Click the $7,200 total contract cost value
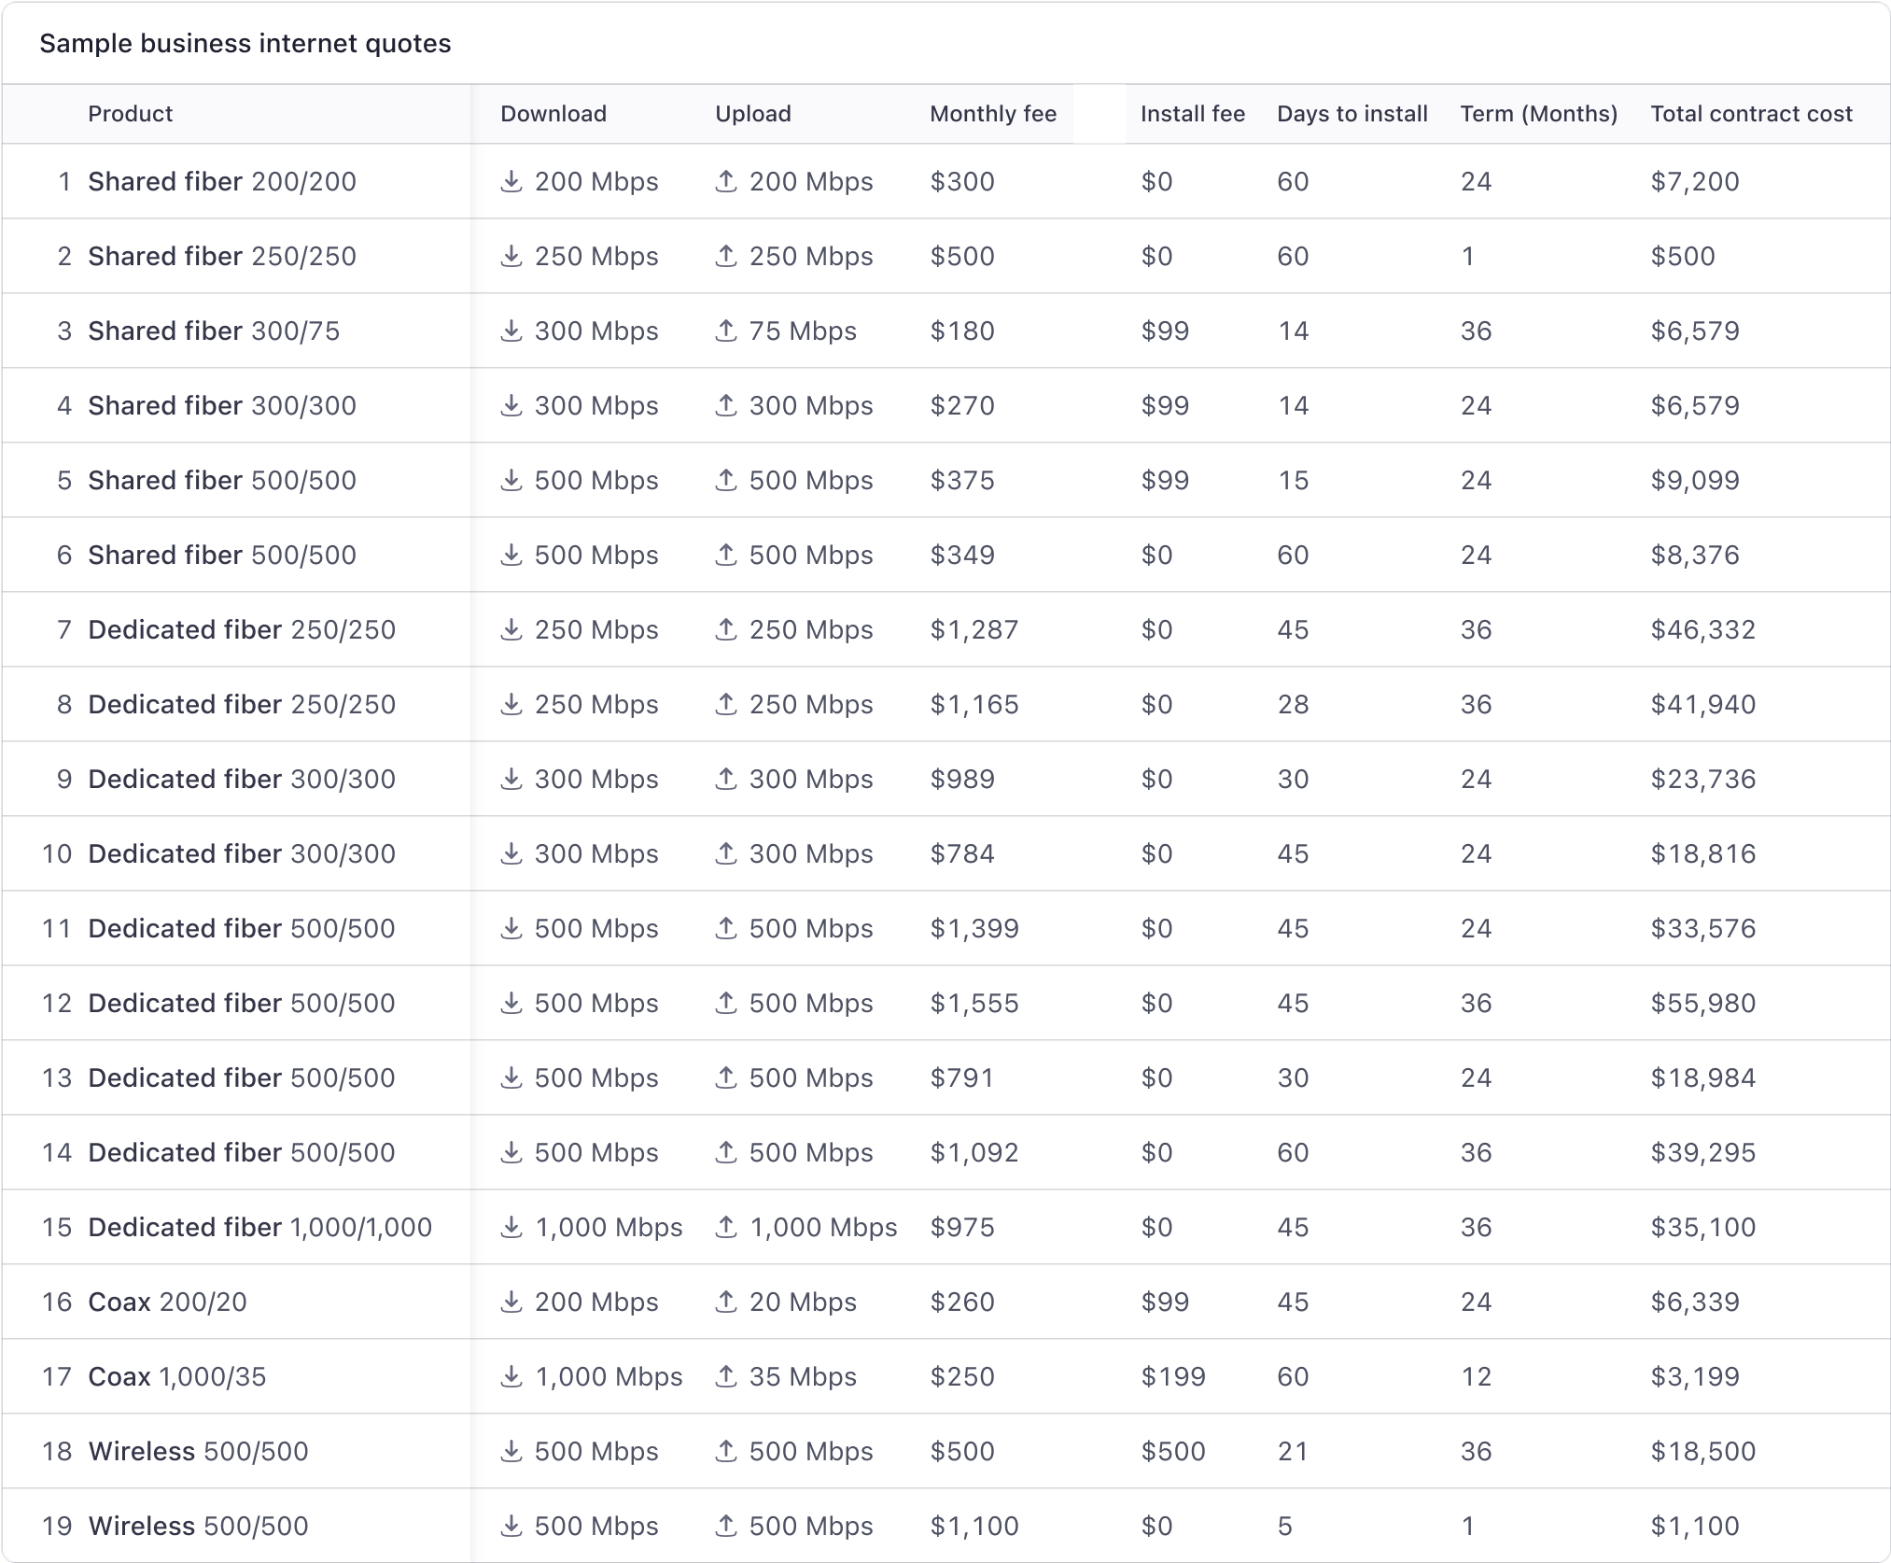The width and height of the screenshot is (1891, 1563). point(1695,181)
